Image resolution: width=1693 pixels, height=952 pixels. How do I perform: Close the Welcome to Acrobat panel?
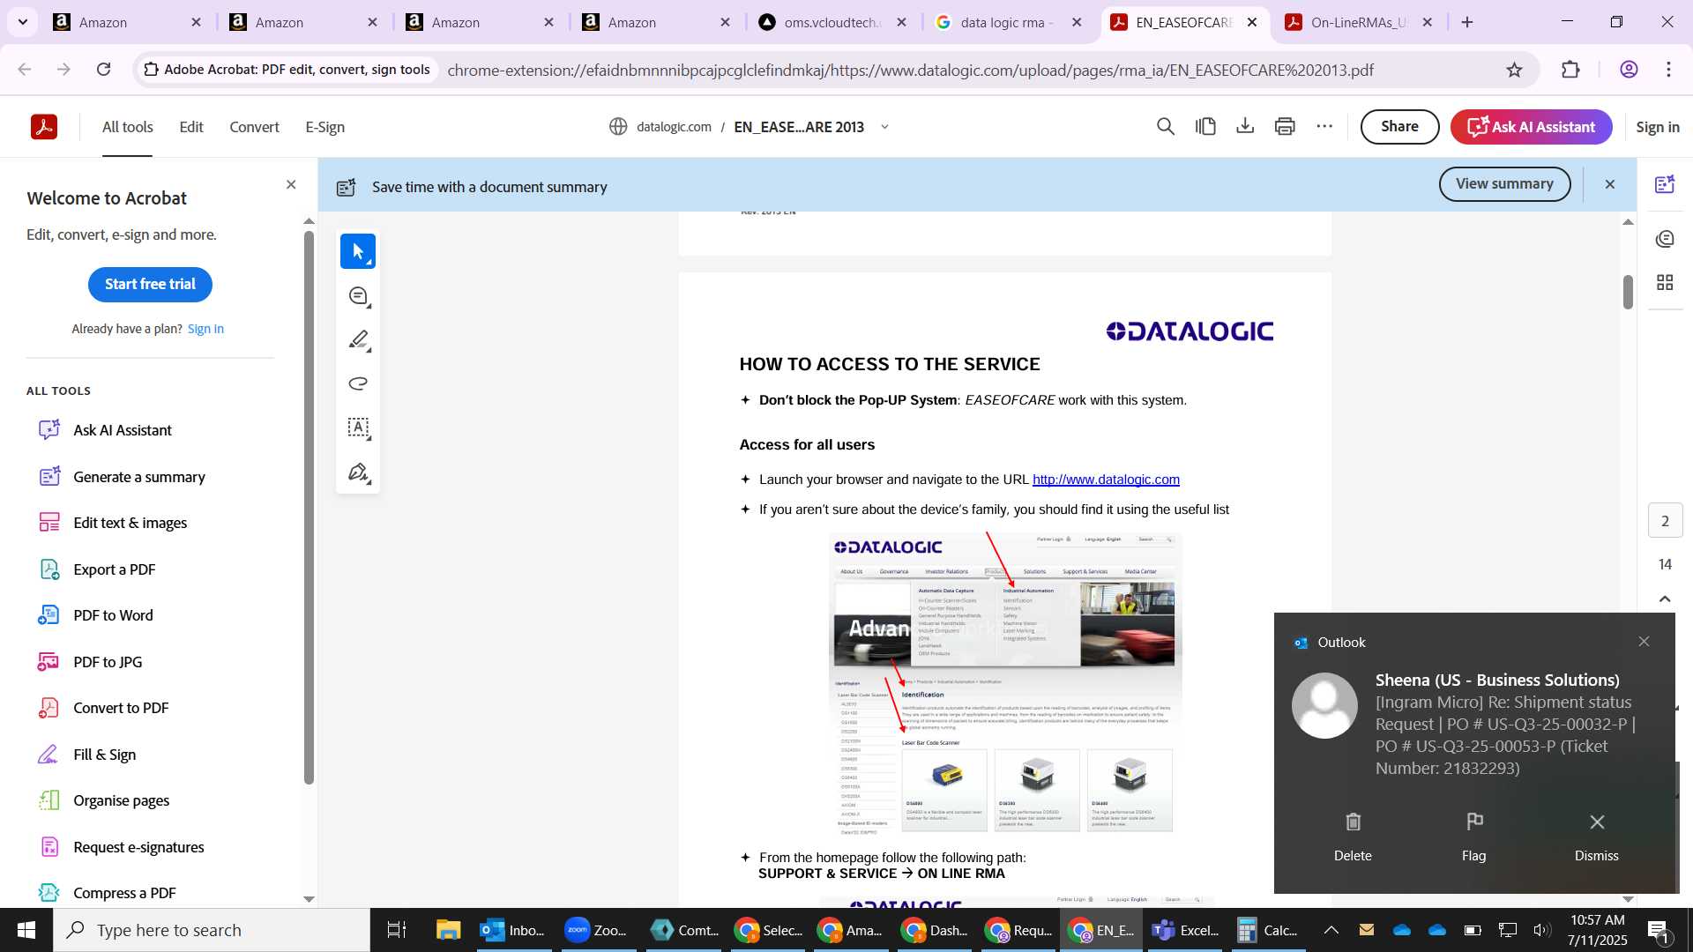(291, 185)
